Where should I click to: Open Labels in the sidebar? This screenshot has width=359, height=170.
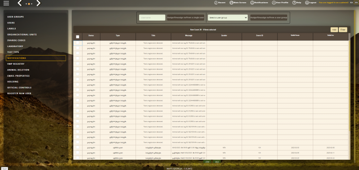(x=12, y=29)
